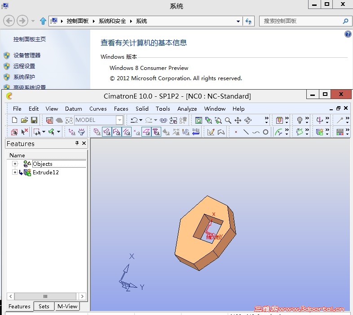Select the Line drawing tool
This screenshot has width=353, height=315.
[x=246, y=132]
